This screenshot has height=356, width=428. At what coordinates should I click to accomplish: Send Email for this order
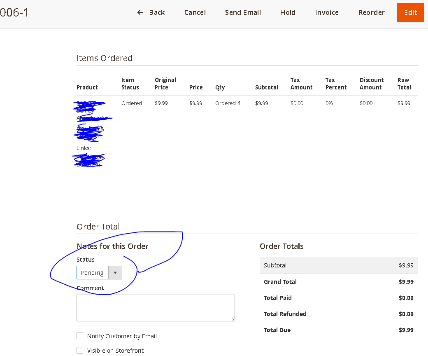(243, 12)
